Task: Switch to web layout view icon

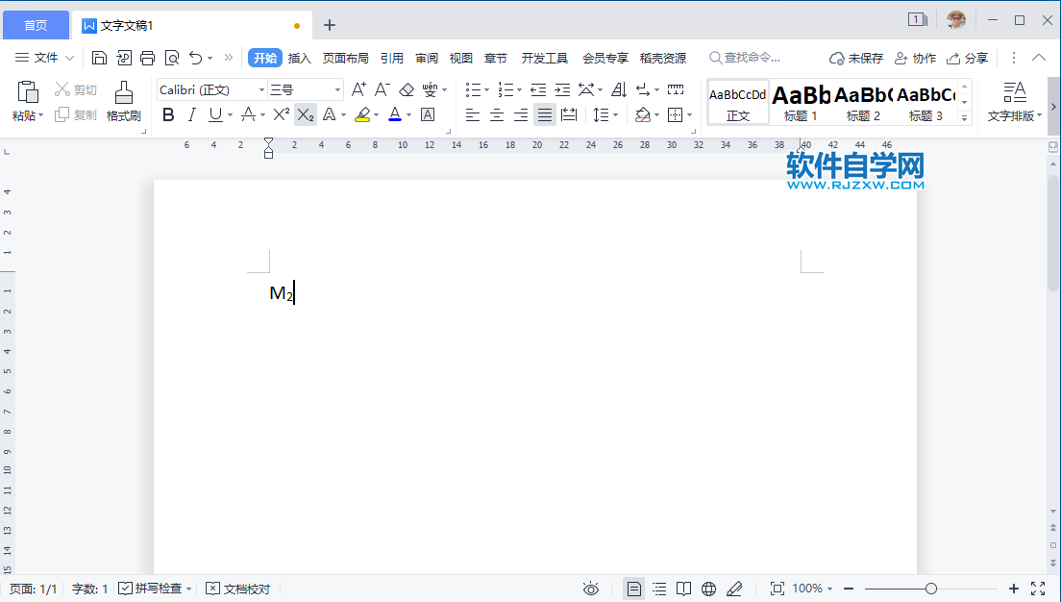Action: point(708,589)
